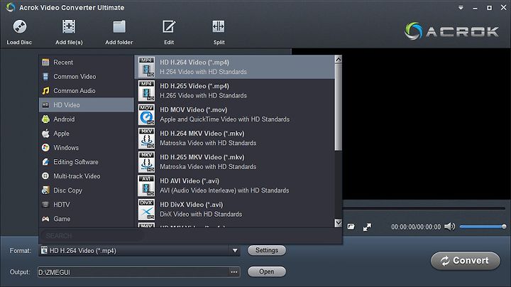511x287 pixels.
Task: Select the Common Video category
Action: tap(87, 77)
